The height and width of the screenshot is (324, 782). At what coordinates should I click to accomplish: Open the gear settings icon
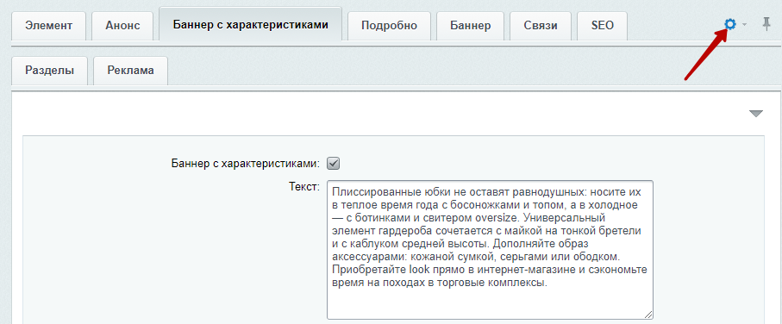(x=730, y=24)
